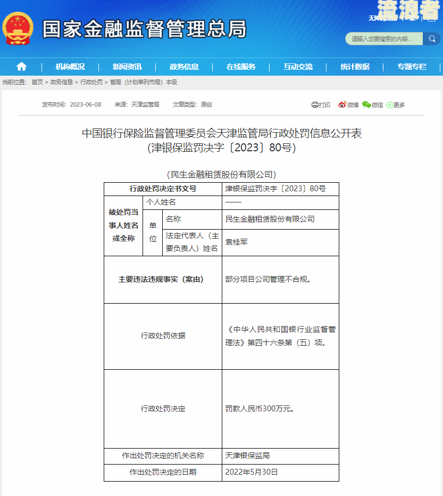Click the 作出处罚决定的日期 cell
The image size is (443, 496).
point(163,473)
